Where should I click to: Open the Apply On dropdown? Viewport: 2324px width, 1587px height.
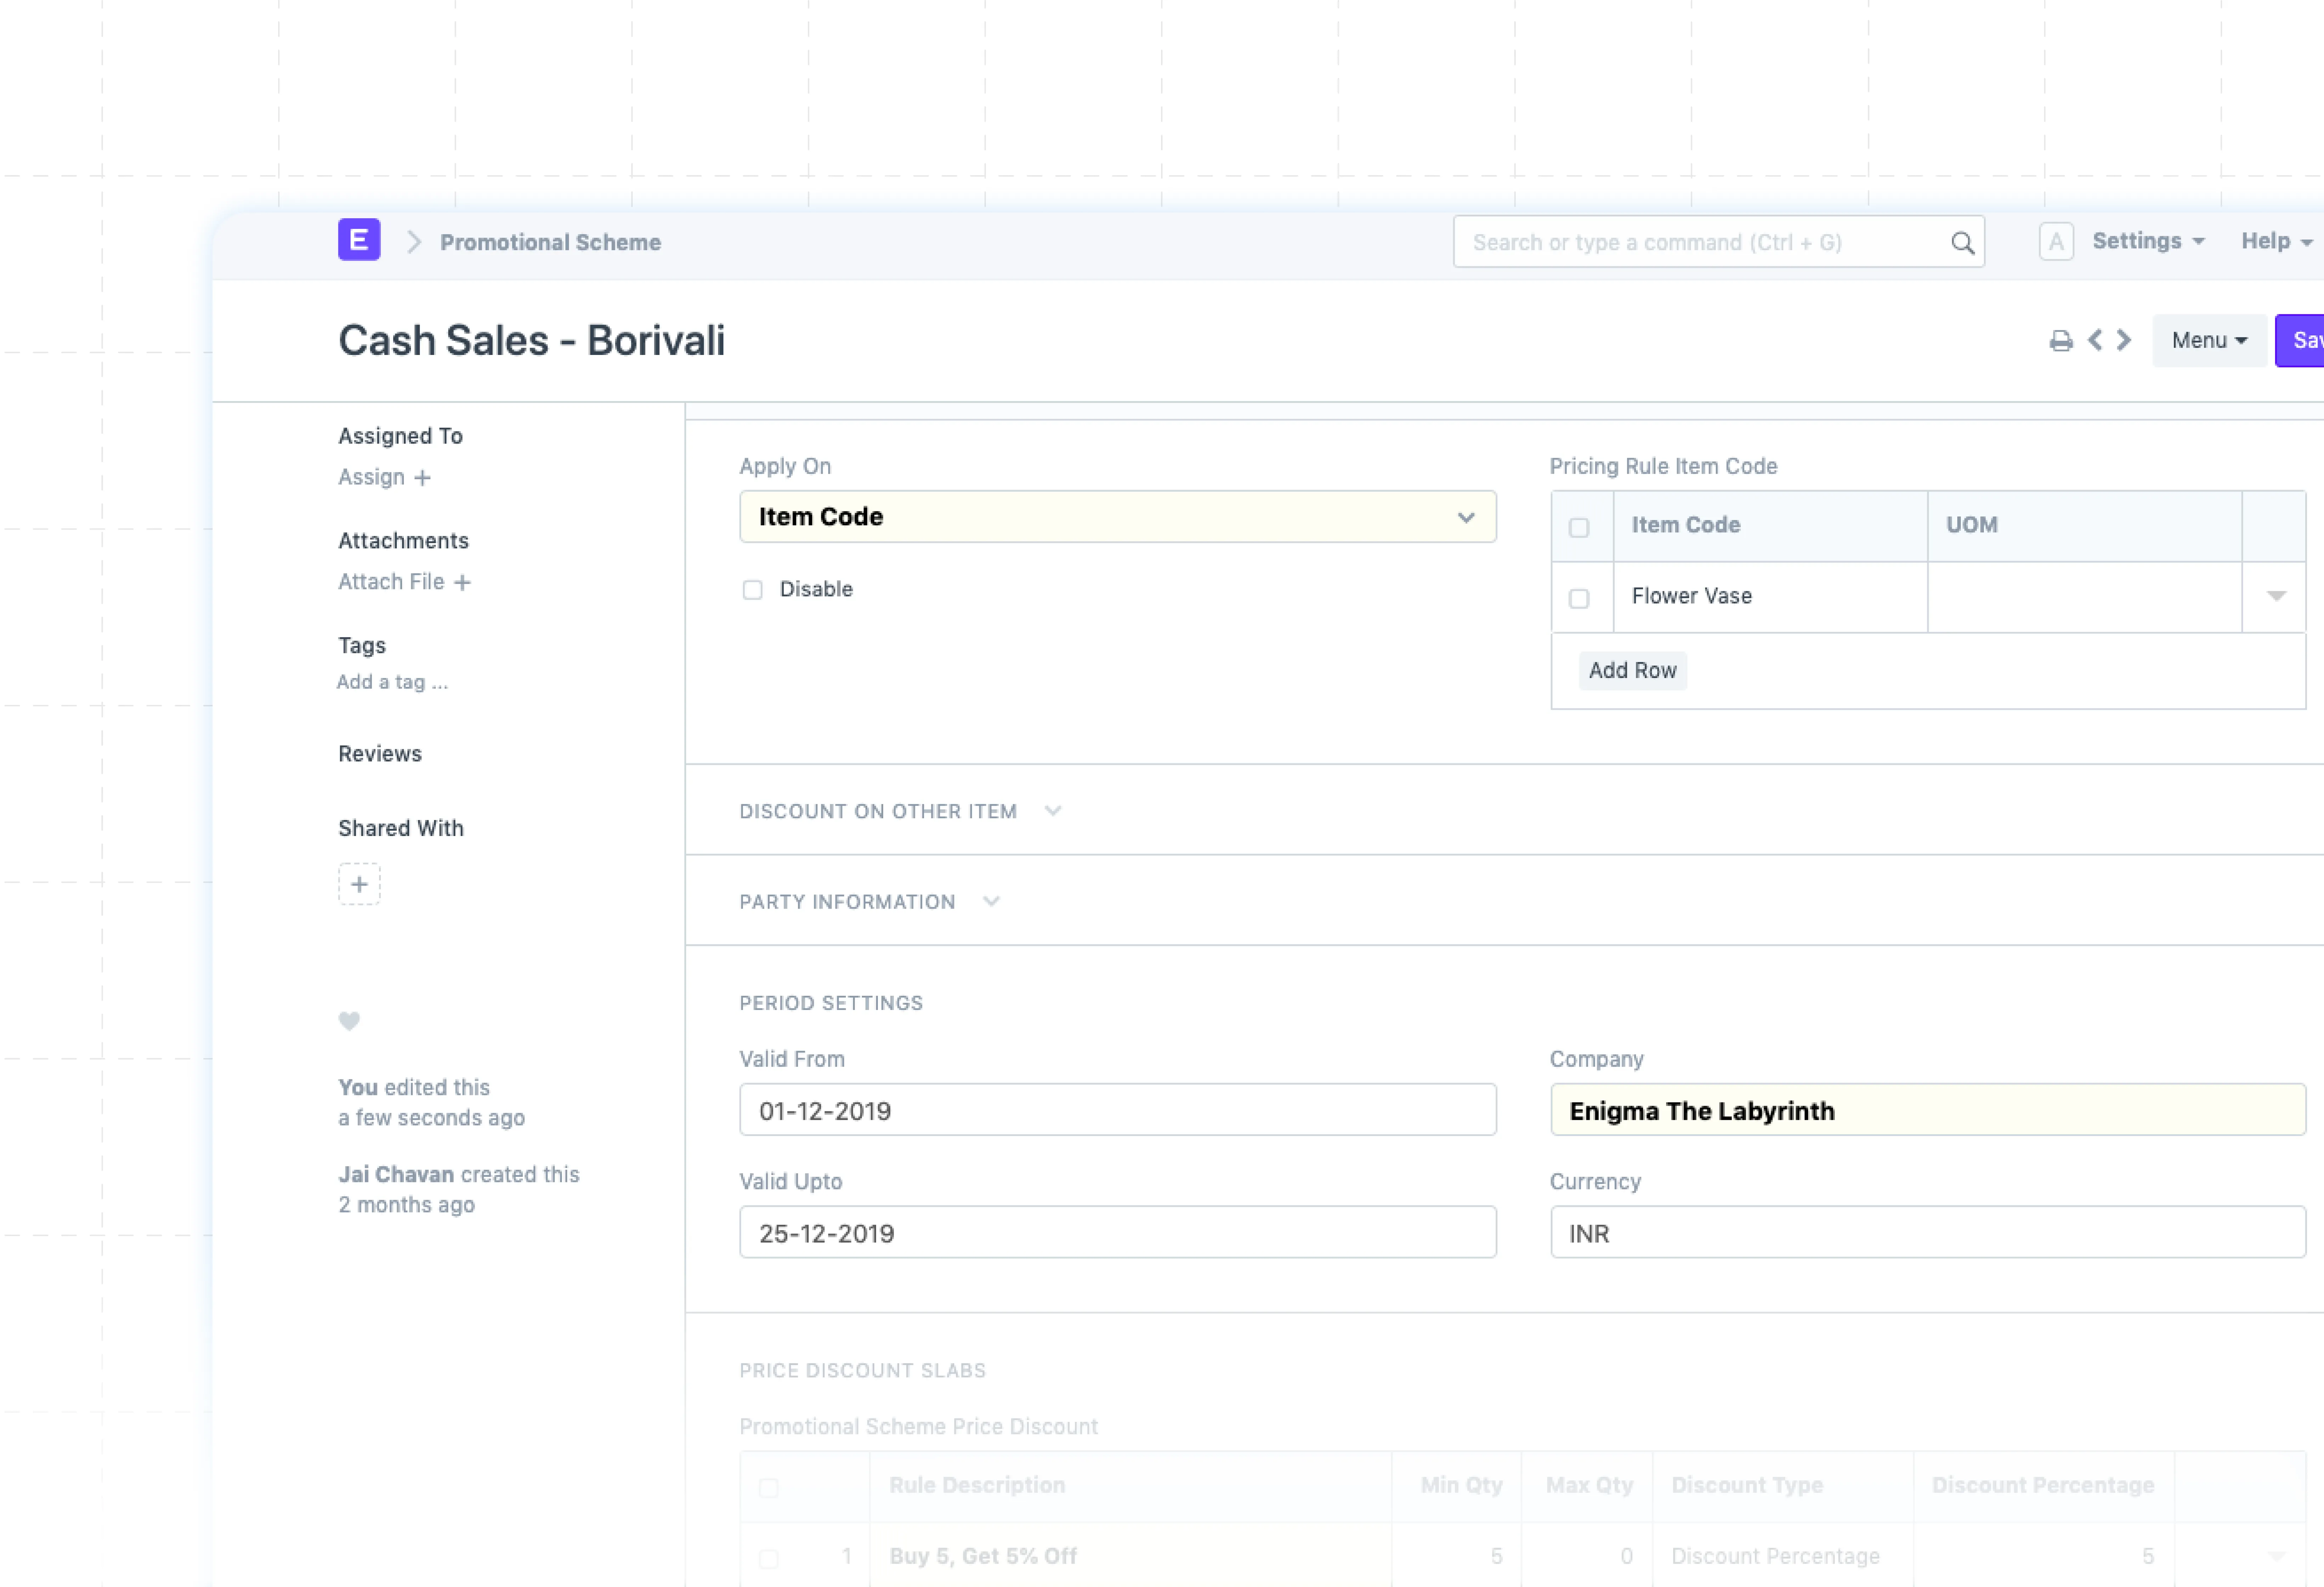(x=1117, y=517)
